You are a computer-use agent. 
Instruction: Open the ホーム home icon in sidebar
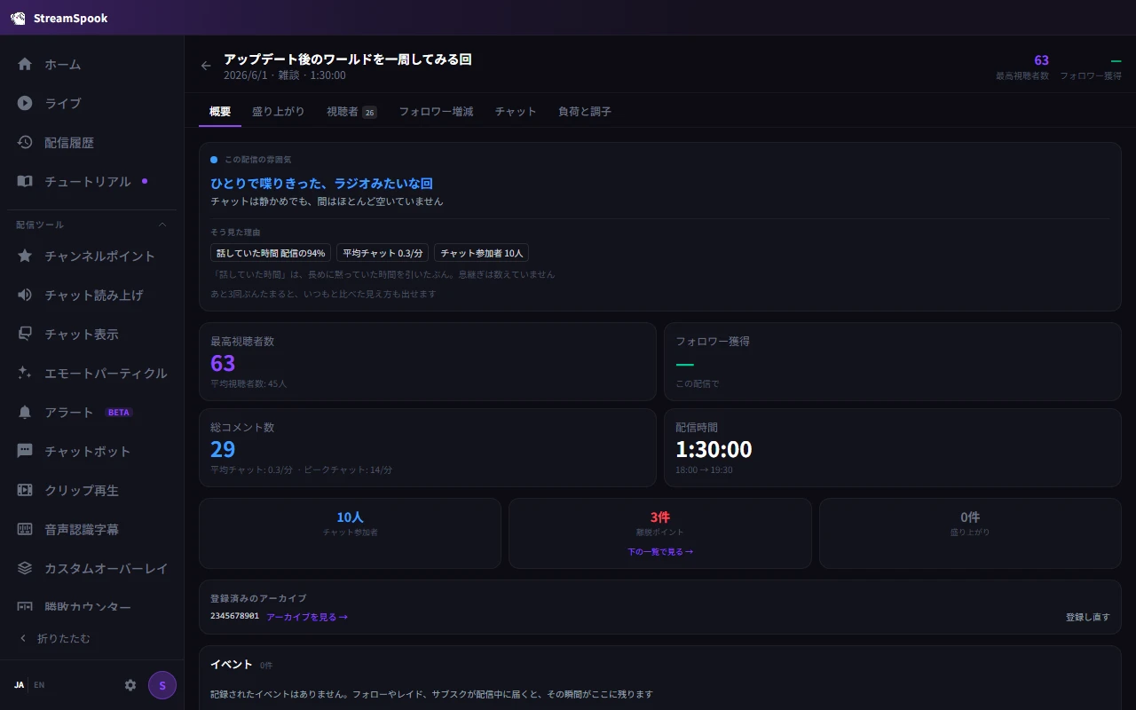coord(25,64)
